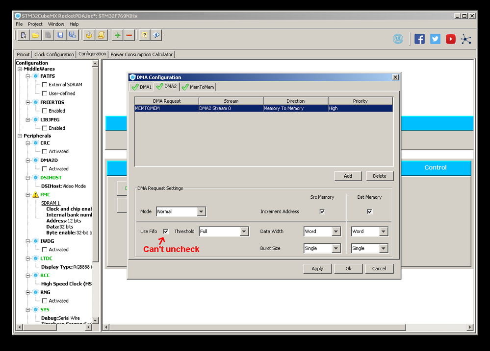Open the Facebook link icon
The height and width of the screenshot is (351, 490).
pos(419,39)
